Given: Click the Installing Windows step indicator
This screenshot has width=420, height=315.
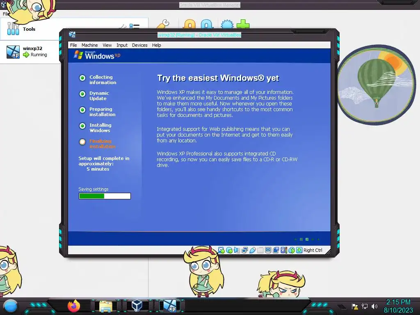Looking at the screenshot, I should pyautogui.click(x=82, y=126).
